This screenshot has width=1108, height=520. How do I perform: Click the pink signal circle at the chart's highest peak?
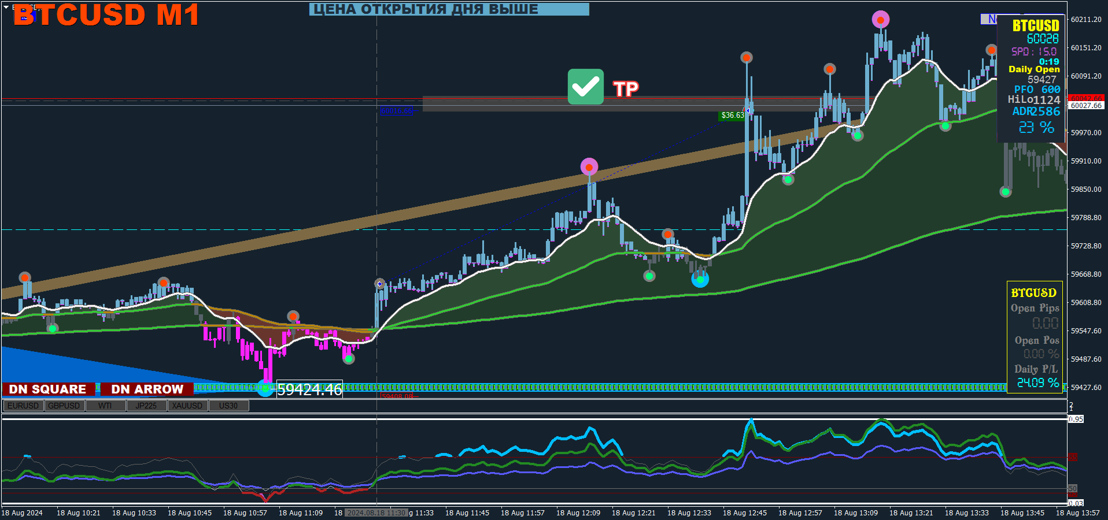[x=880, y=20]
